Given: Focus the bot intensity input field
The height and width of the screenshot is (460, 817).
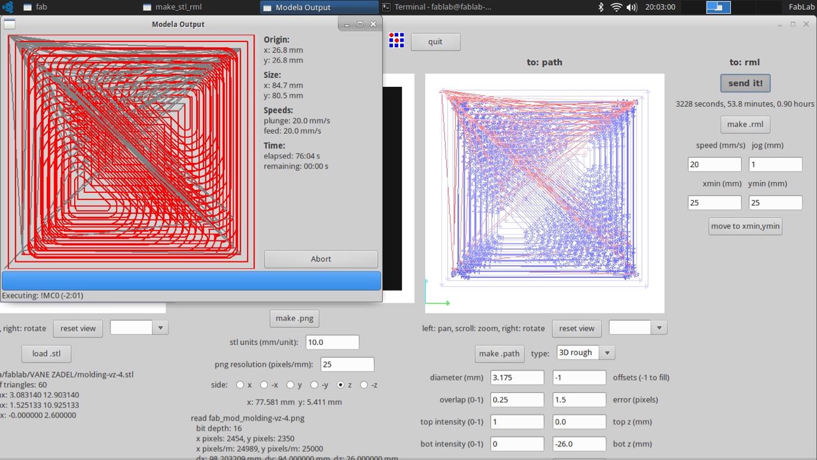Looking at the screenshot, I should (x=517, y=444).
